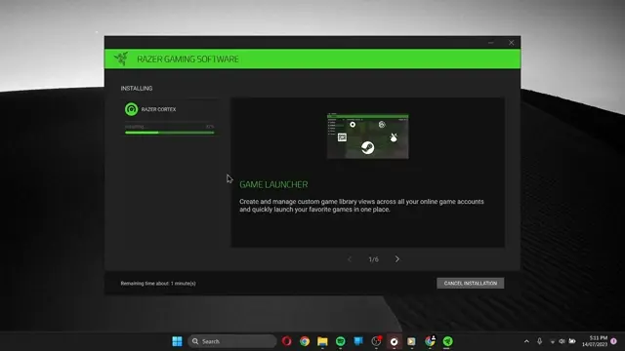Image resolution: width=625 pixels, height=351 pixels.
Task: Open Chrome with profile badge on taskbar
Action: [x=430, y=341]
